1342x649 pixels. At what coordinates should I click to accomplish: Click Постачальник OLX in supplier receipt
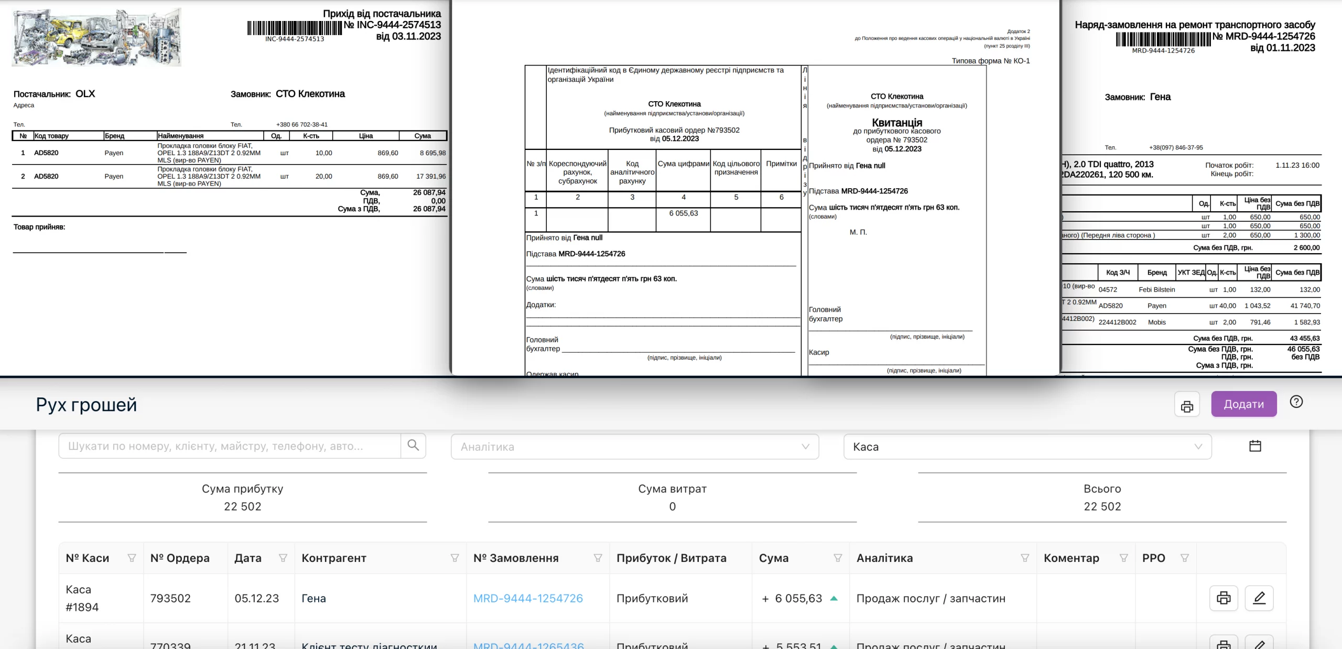click(54, 94)
